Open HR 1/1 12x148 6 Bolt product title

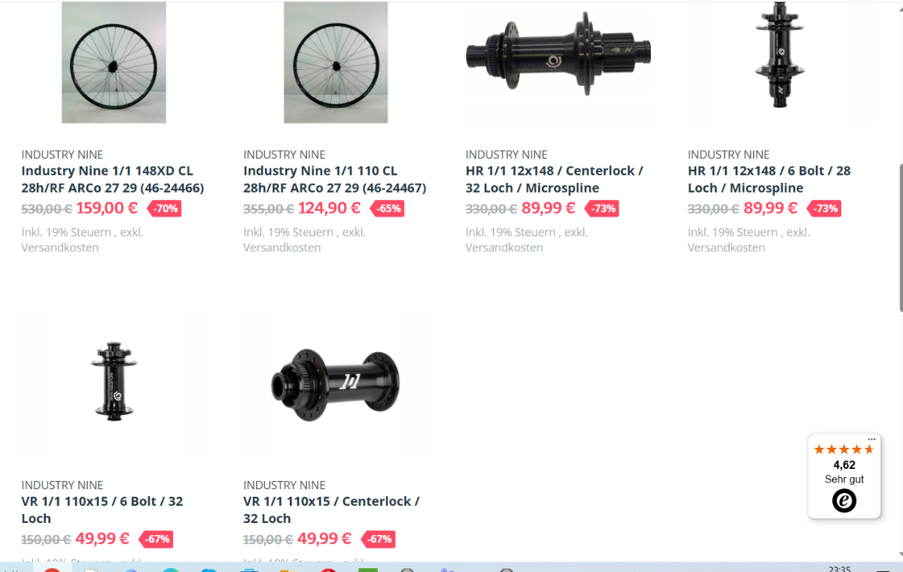click(x=769, y=179)
